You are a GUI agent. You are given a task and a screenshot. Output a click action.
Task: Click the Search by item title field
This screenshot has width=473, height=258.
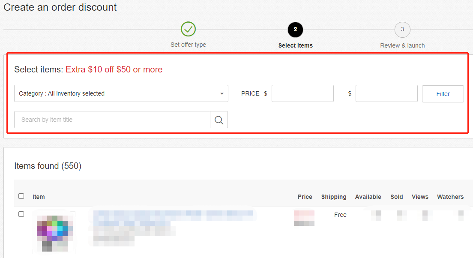point(112,120)
